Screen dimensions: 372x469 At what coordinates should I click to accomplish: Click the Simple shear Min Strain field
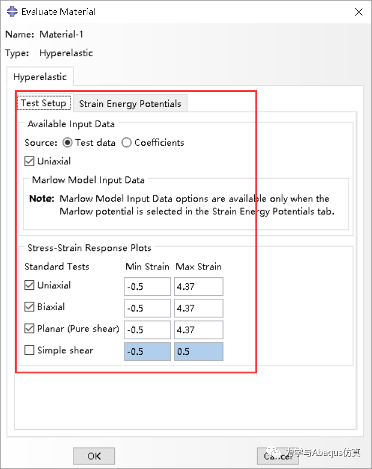(x=147, y=351)
